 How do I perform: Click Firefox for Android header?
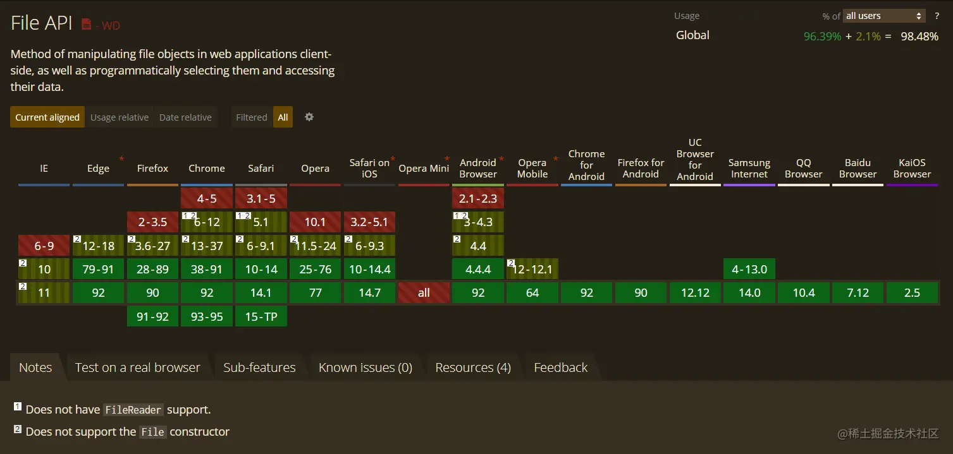coord(641,169)
